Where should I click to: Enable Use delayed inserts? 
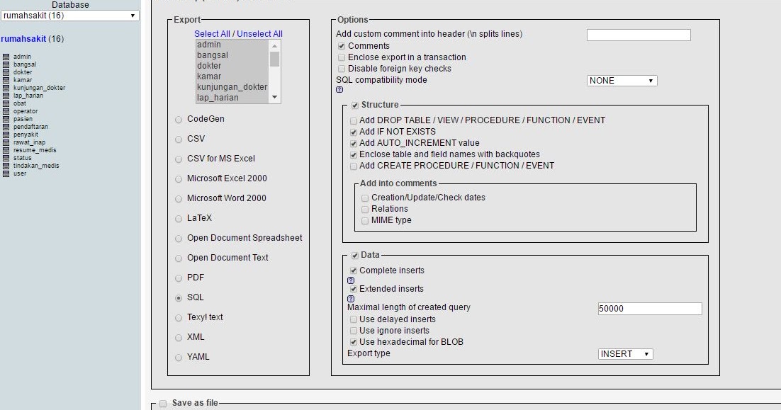click(354, 319)
